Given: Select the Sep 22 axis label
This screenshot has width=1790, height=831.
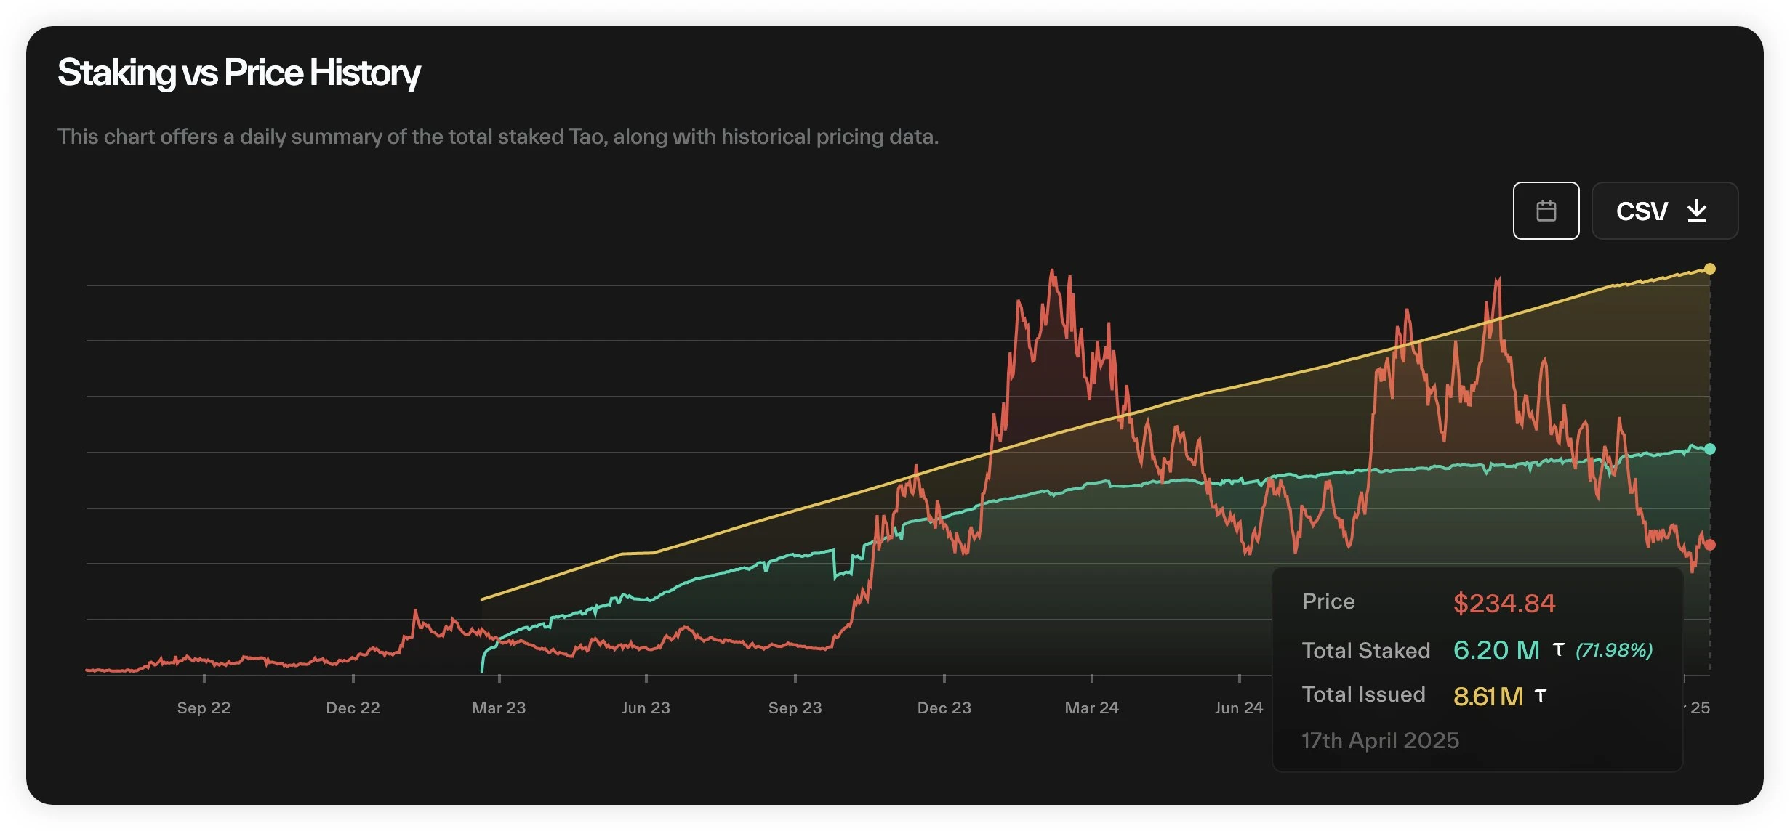Looking at the screenshot, I should pyautogui.click(x=204, y=708).
